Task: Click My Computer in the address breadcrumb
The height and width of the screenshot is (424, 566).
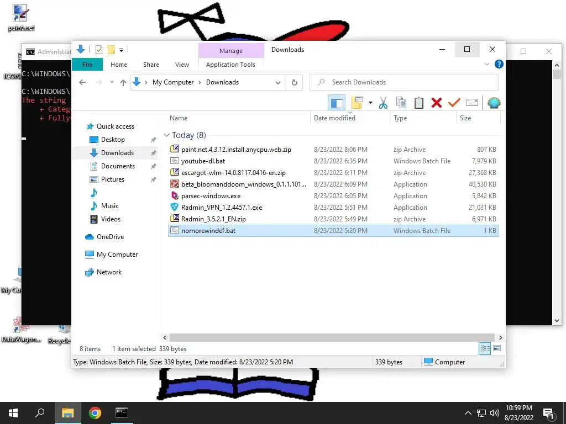Action: pyautogui.click(x=173, y=82)
